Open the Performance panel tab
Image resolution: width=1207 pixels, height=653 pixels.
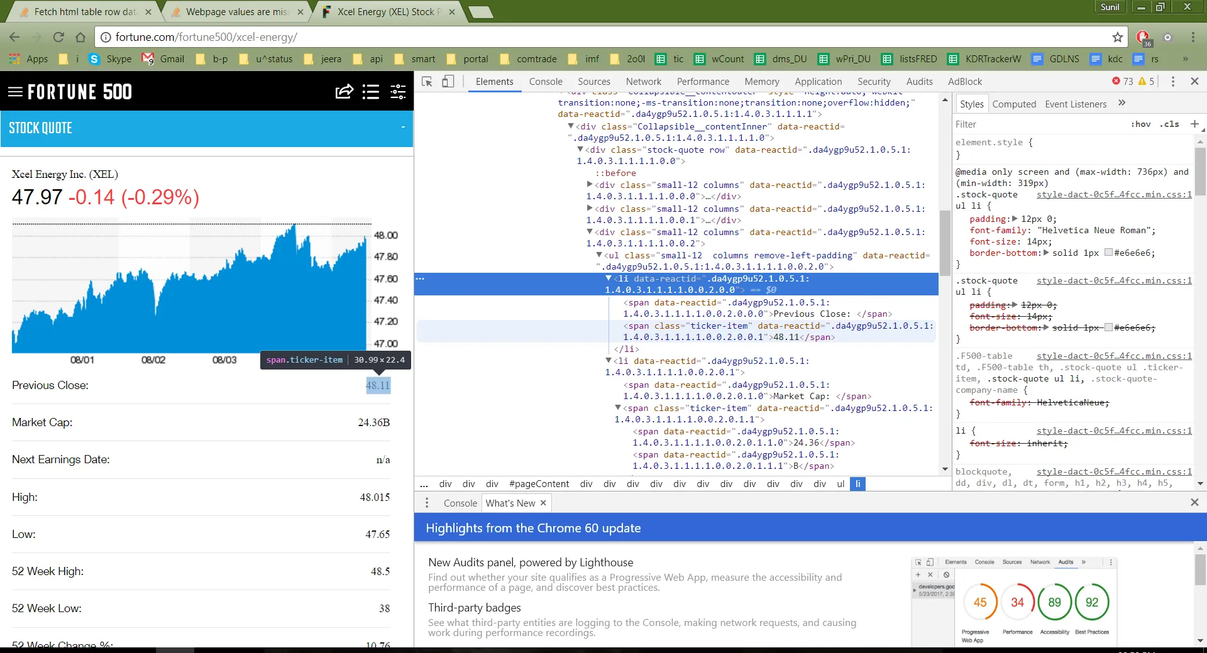click(703, 82)
